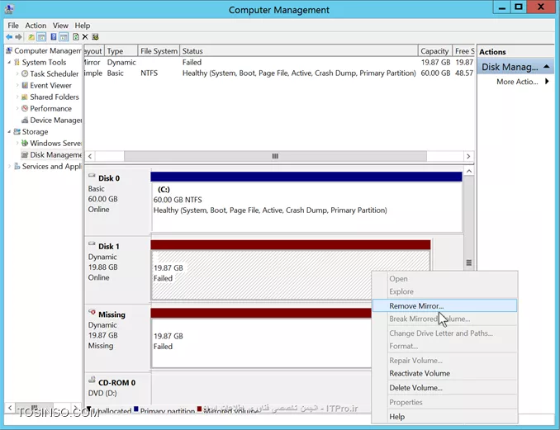Click the CD-ROM 0 drive icon
This screenshot has height=430, width=560.
(93, 380)
